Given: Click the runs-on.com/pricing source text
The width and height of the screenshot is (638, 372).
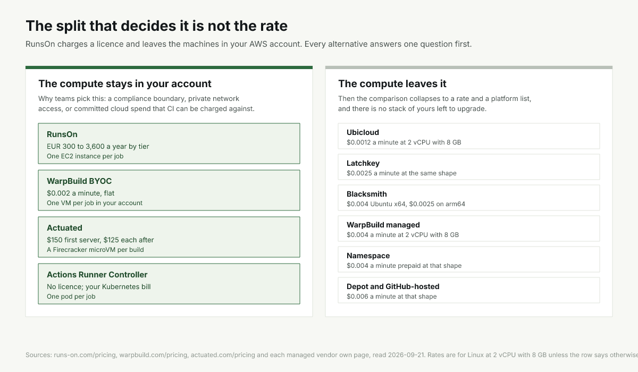Looking at the screenshot, I should [85, 354].
